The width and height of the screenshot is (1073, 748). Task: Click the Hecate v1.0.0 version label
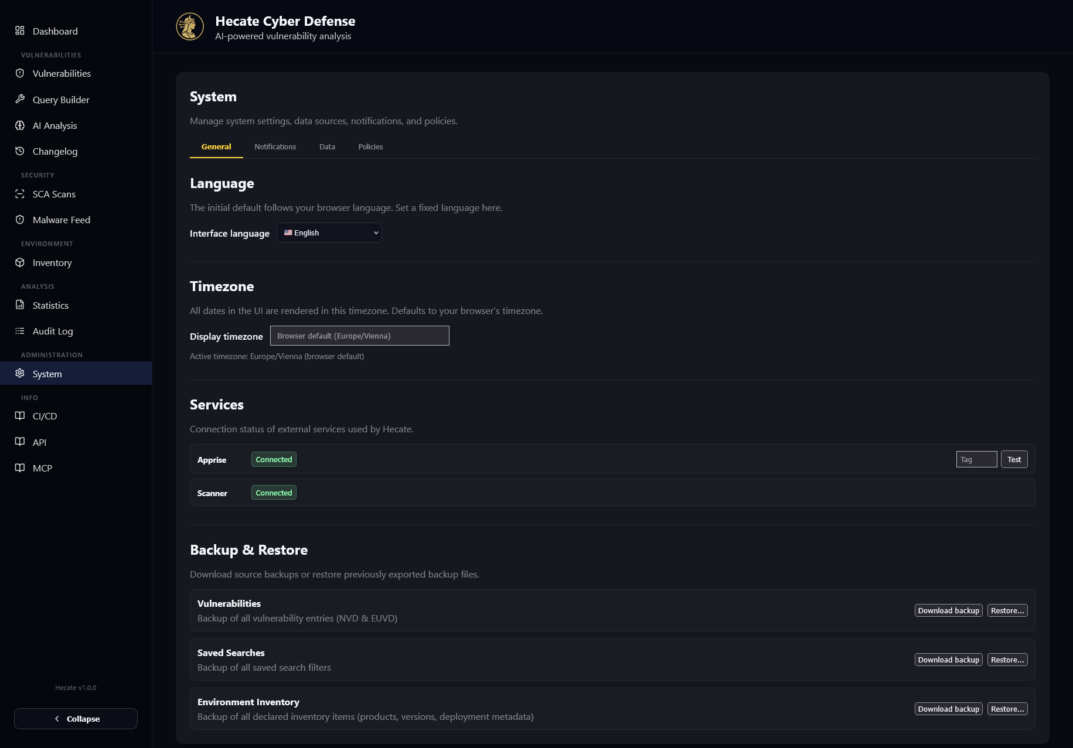click(76, 688)
